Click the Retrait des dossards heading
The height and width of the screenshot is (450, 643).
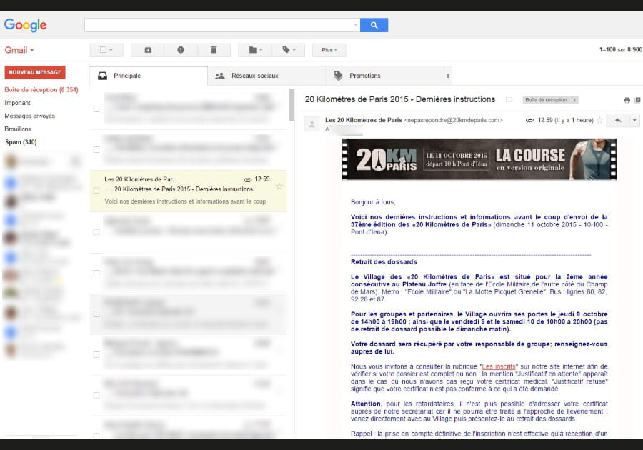pyautogui.click(x=384, y=262)
